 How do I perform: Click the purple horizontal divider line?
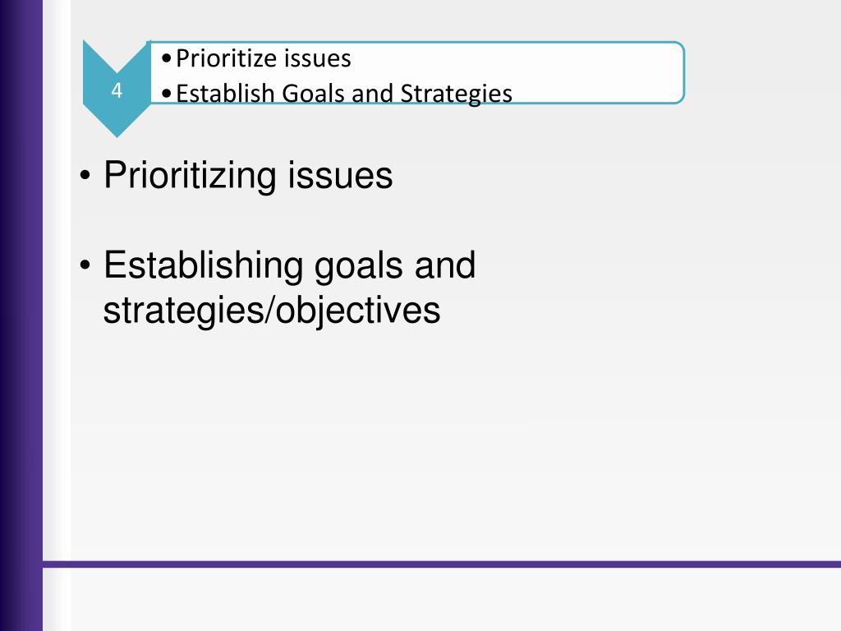click(441, 564)
